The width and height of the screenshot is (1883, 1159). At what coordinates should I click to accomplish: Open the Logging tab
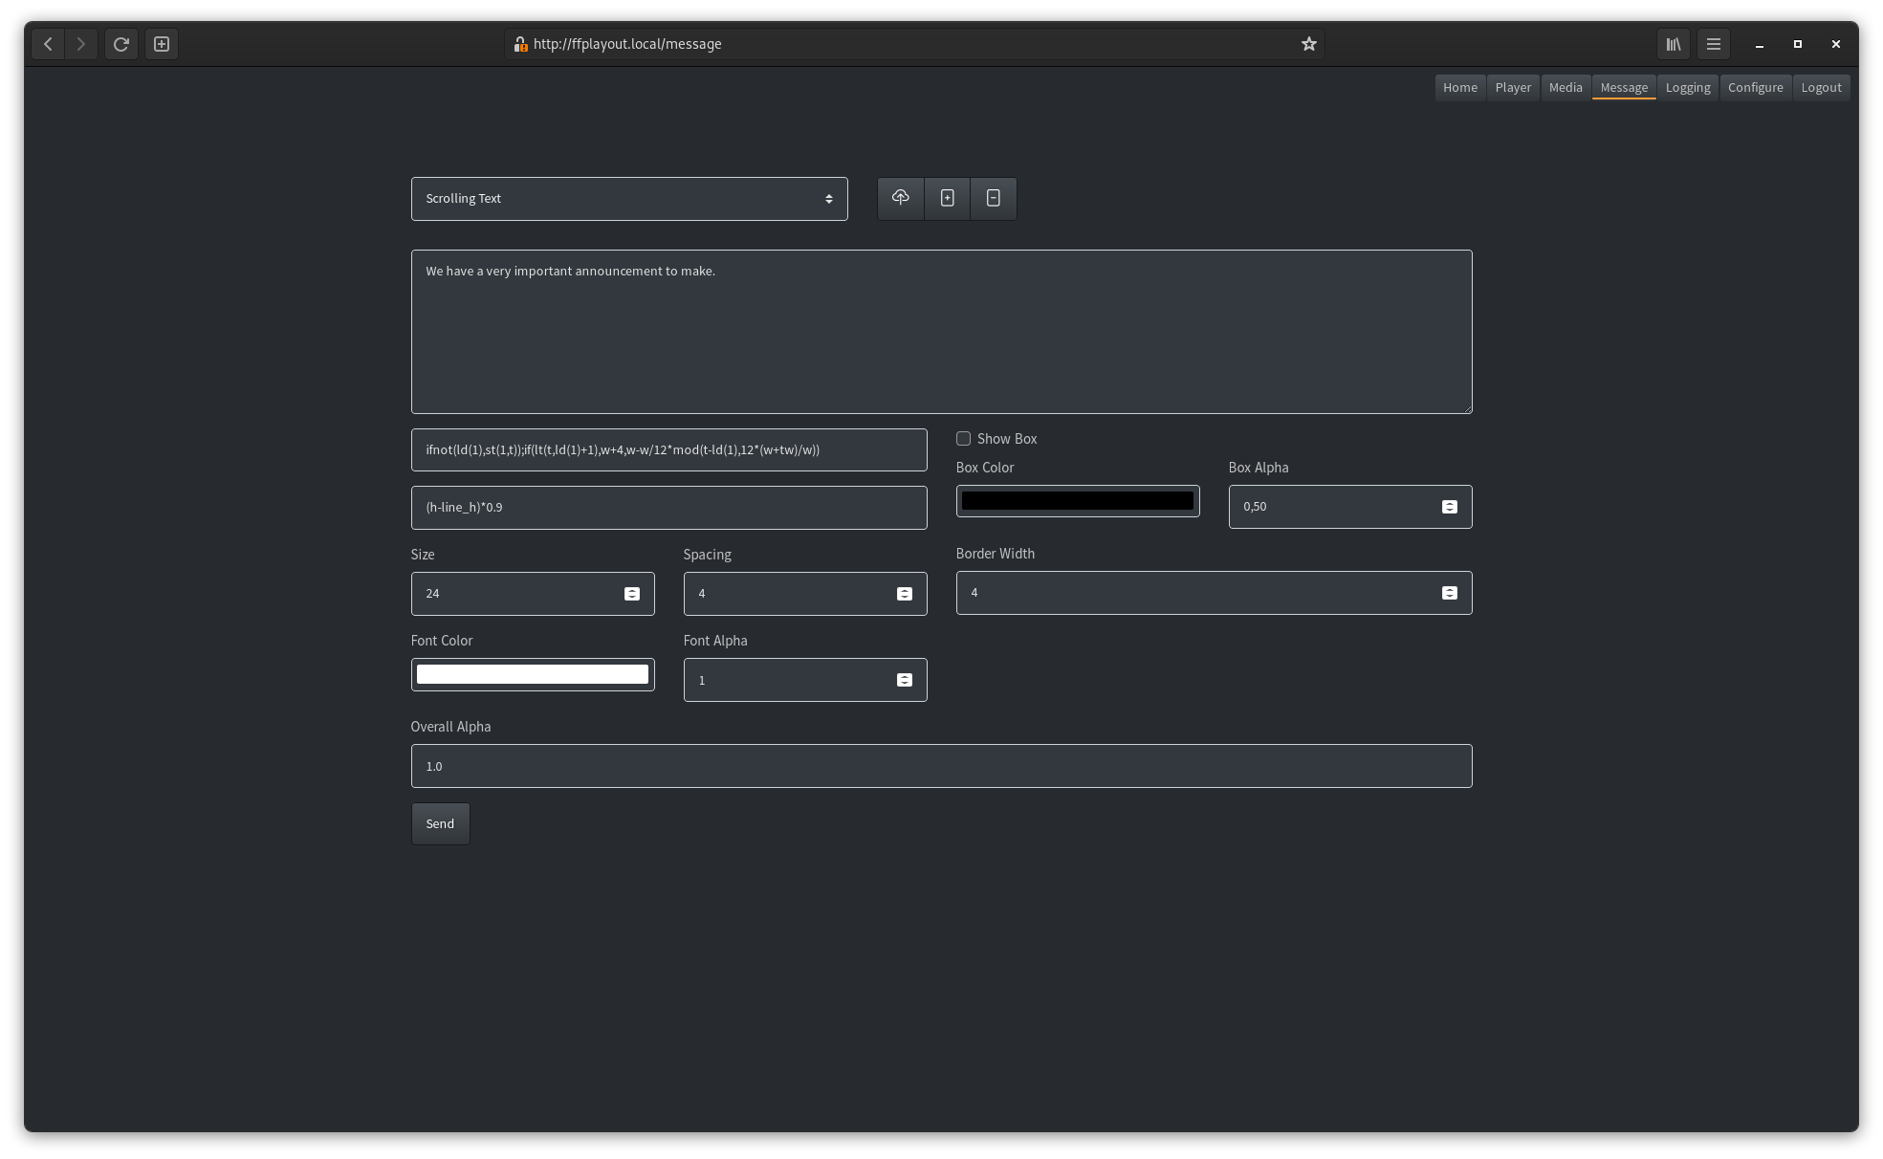(x=1688, y=87)
